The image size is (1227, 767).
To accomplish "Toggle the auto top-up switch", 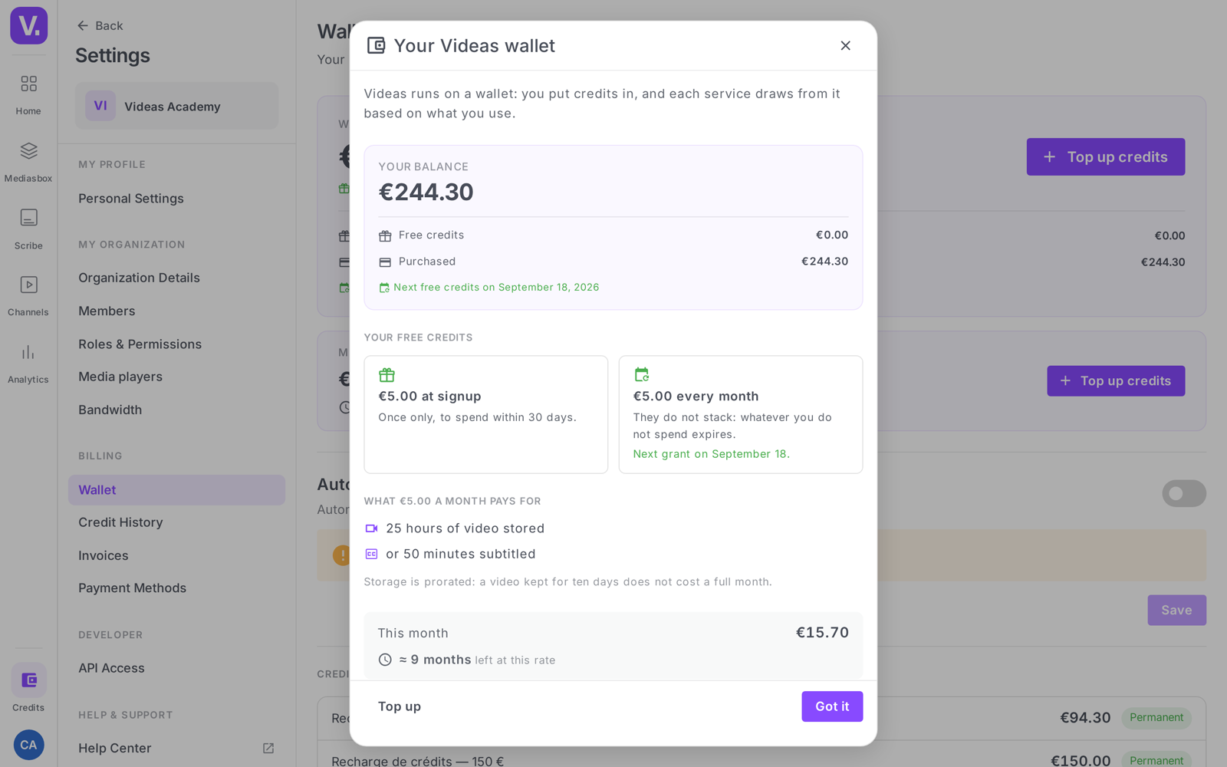I will (1183, 493).
